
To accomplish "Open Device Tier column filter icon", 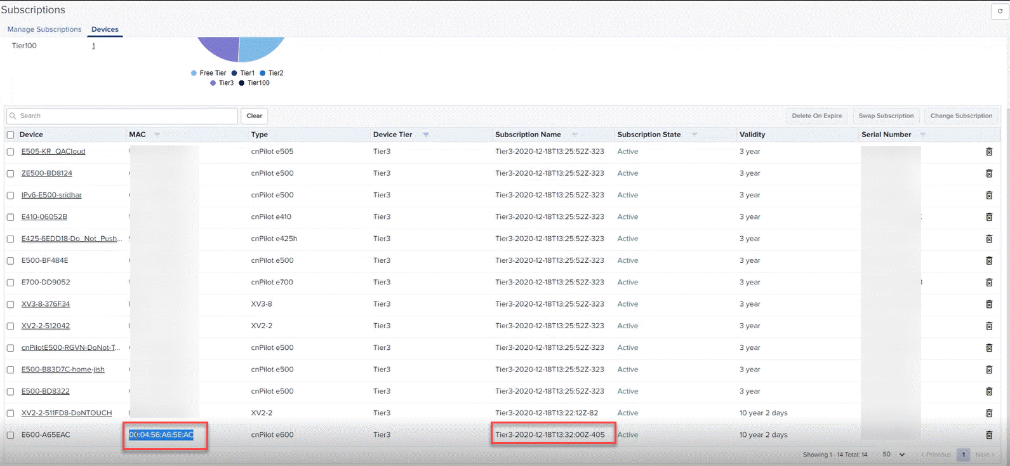I will pos(426,135).
